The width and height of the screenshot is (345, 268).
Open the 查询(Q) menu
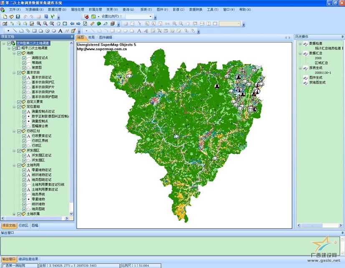128,10
